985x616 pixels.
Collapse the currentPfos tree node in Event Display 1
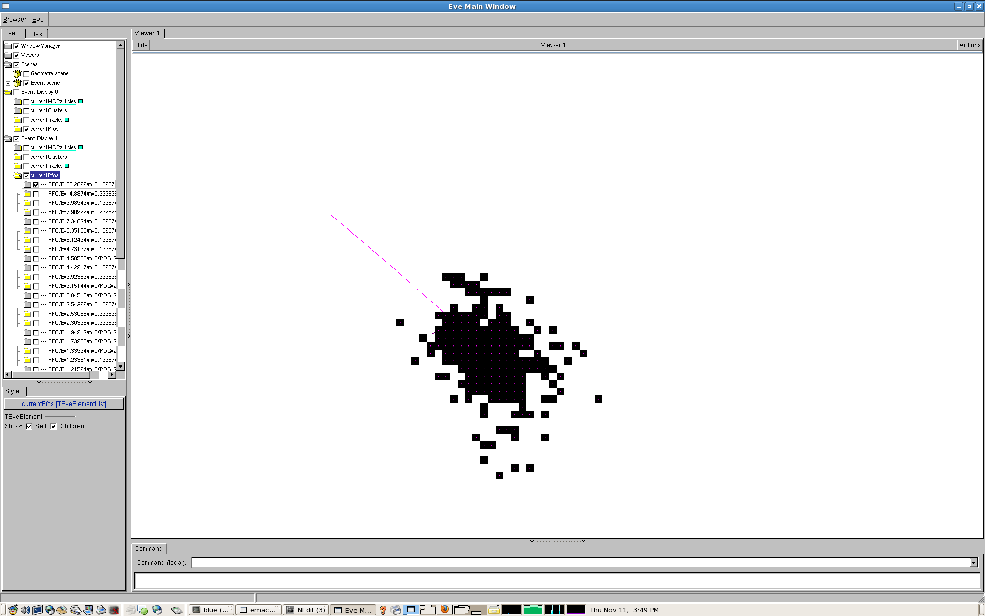pyautogui.click(x=8, y=176)
